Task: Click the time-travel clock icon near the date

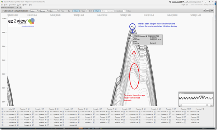Action: [x=170, y=1]
